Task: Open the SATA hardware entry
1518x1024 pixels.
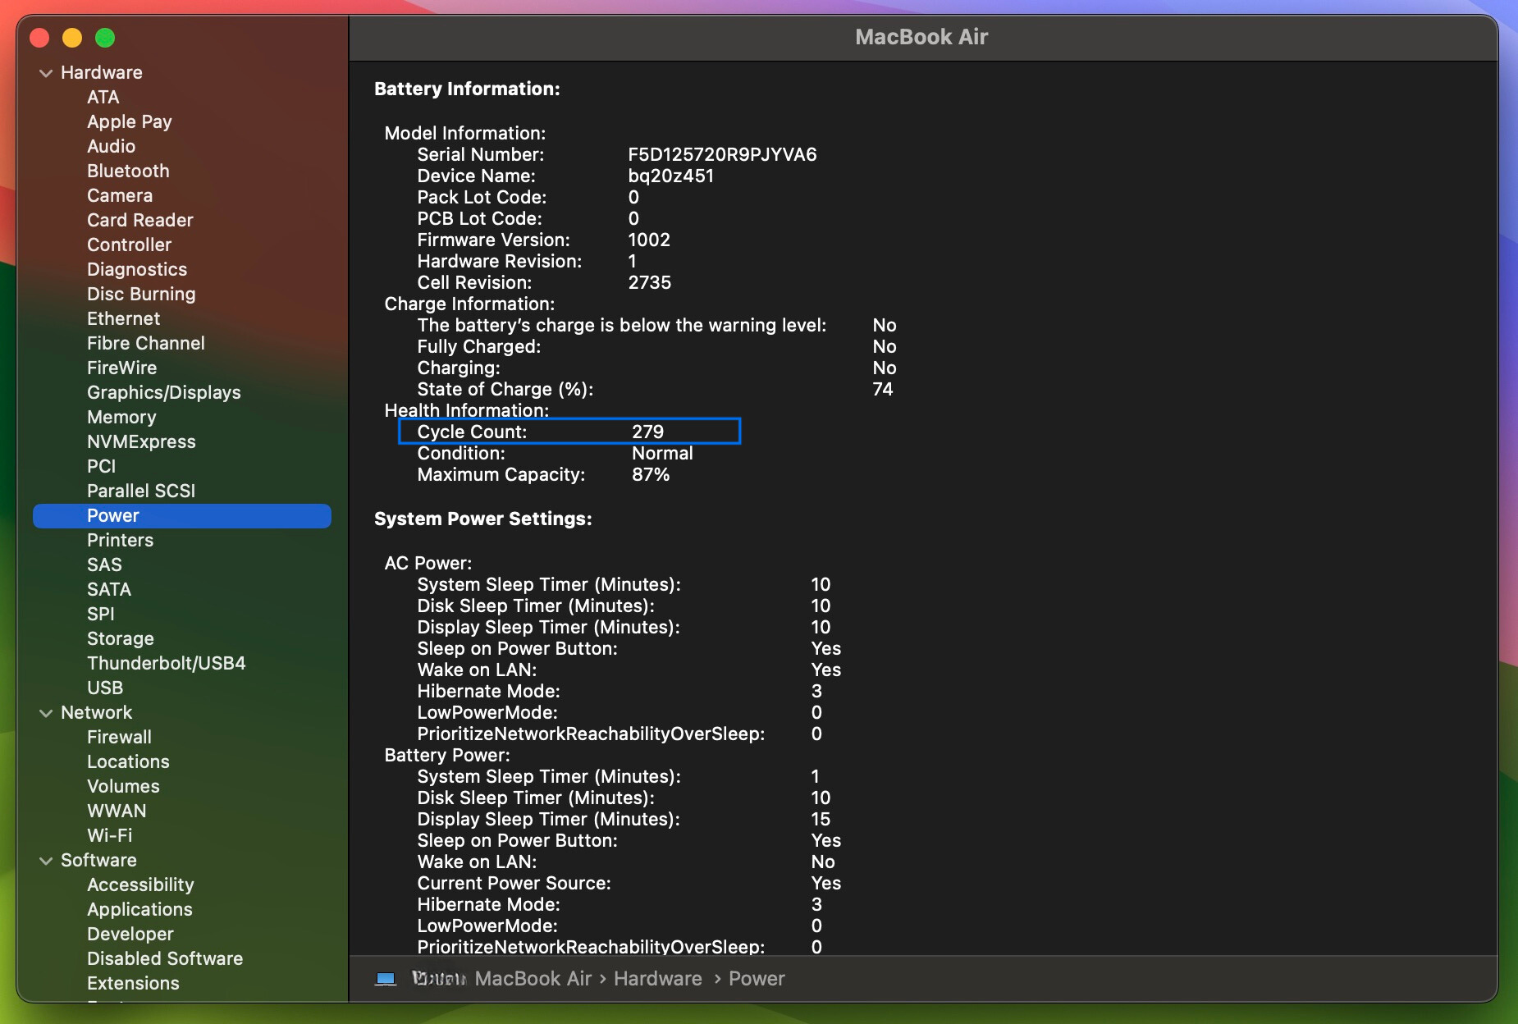Action: 109,589
